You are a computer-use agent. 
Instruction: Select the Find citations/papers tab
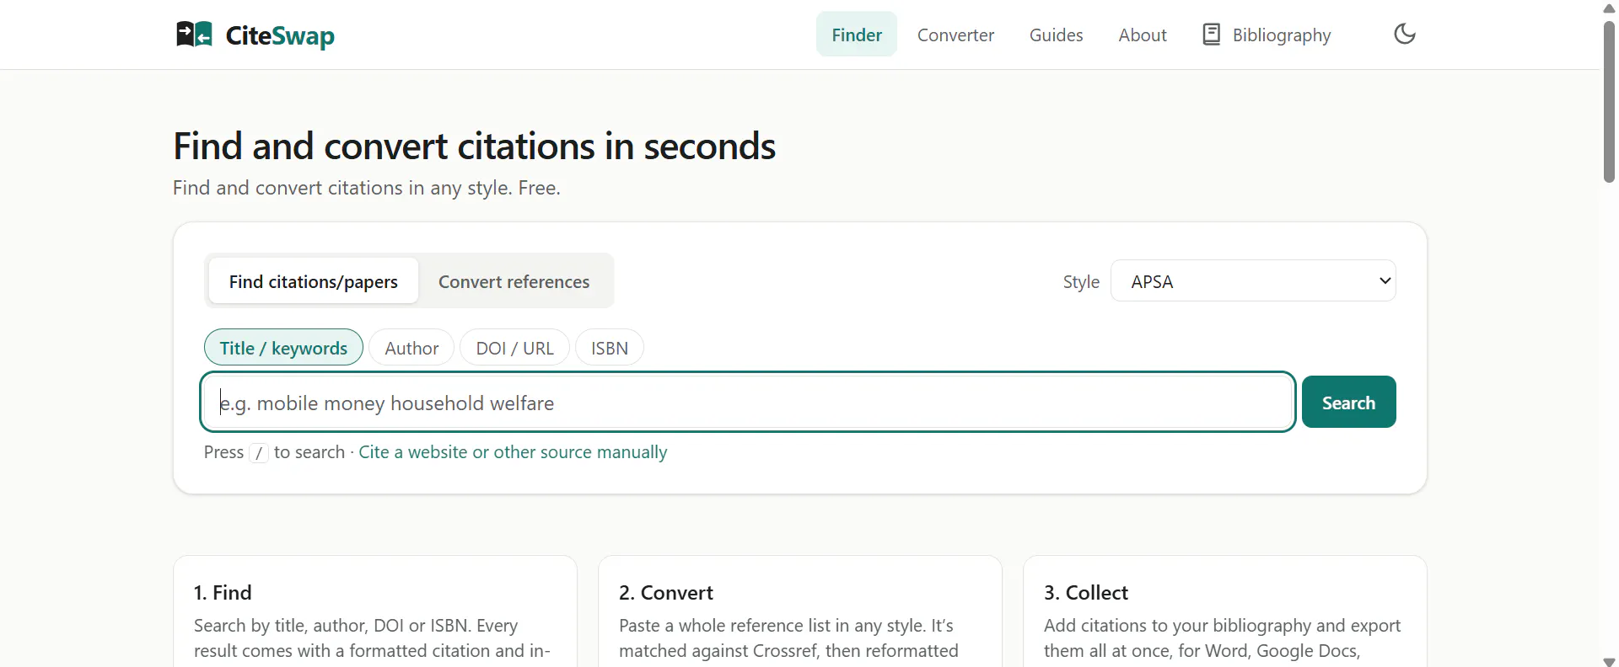point(314,281)
